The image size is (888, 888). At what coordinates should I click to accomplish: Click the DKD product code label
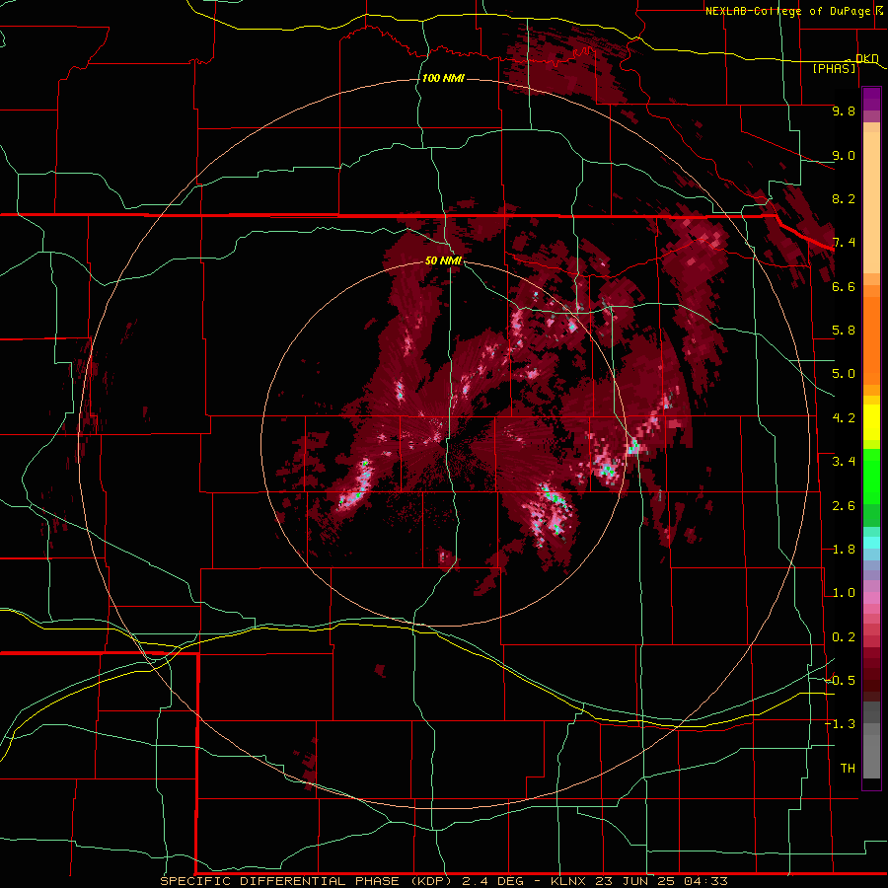(867, 58)
